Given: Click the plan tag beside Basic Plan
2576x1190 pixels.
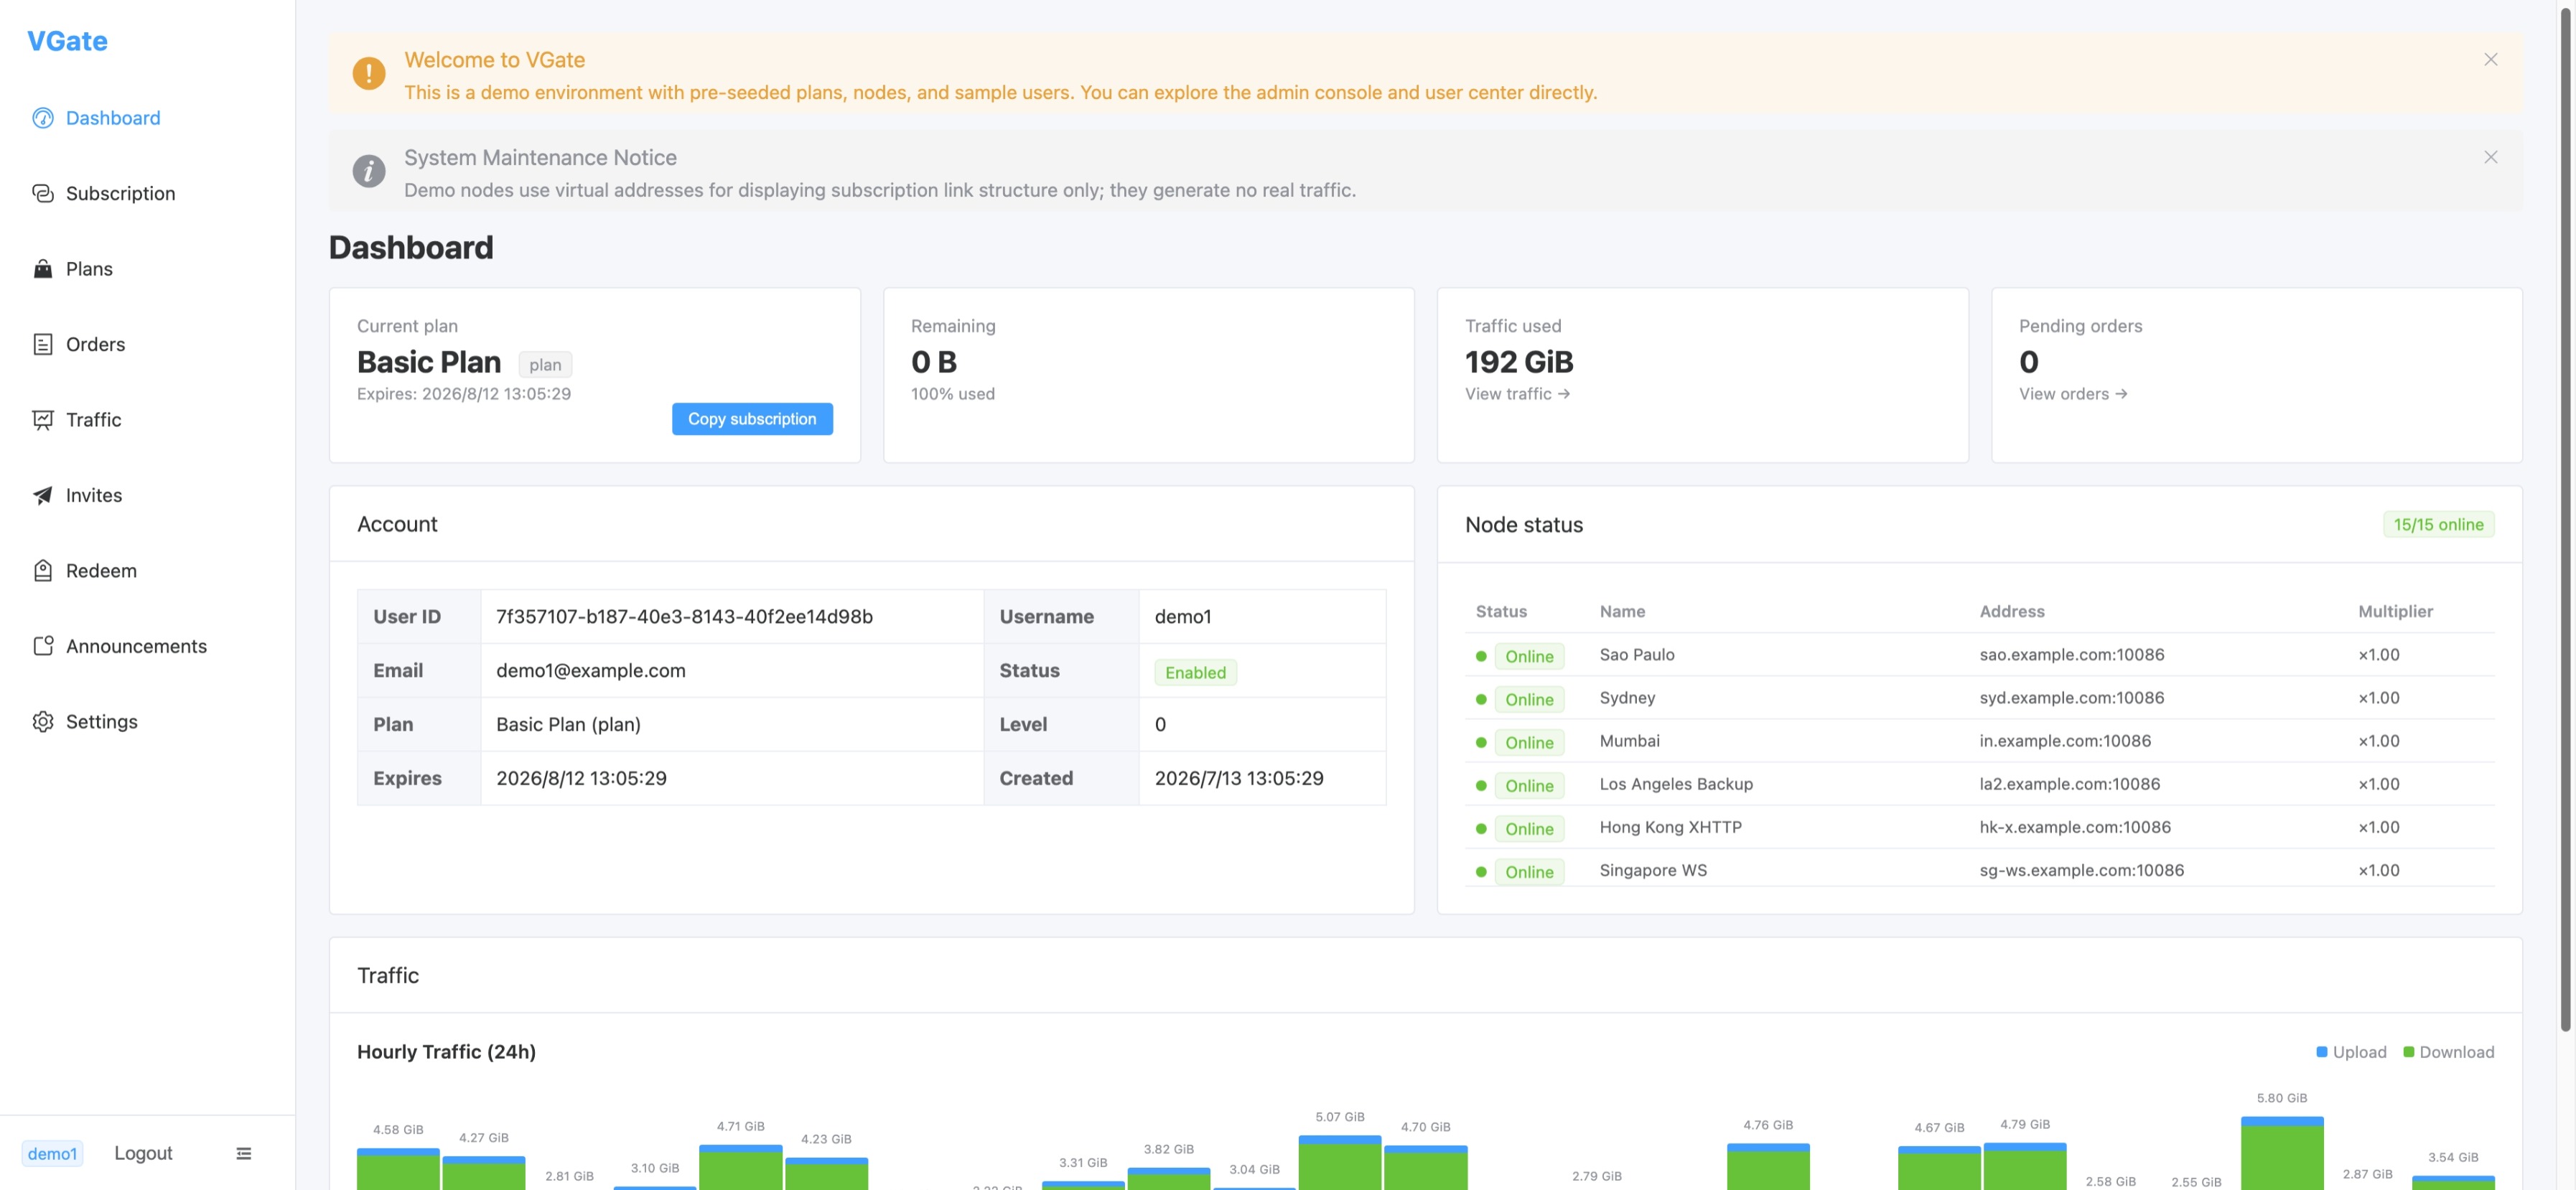Looking at the screenshot, I should [x=545, y=365].
